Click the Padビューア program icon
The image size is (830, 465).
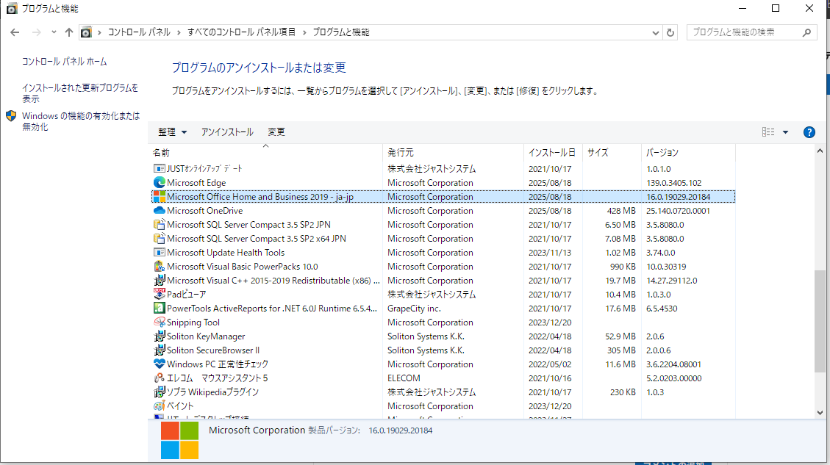click(159, 294)
